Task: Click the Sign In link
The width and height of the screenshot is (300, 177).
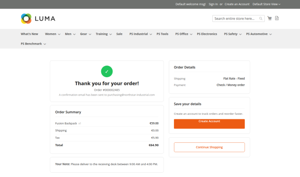Action: 213,4
